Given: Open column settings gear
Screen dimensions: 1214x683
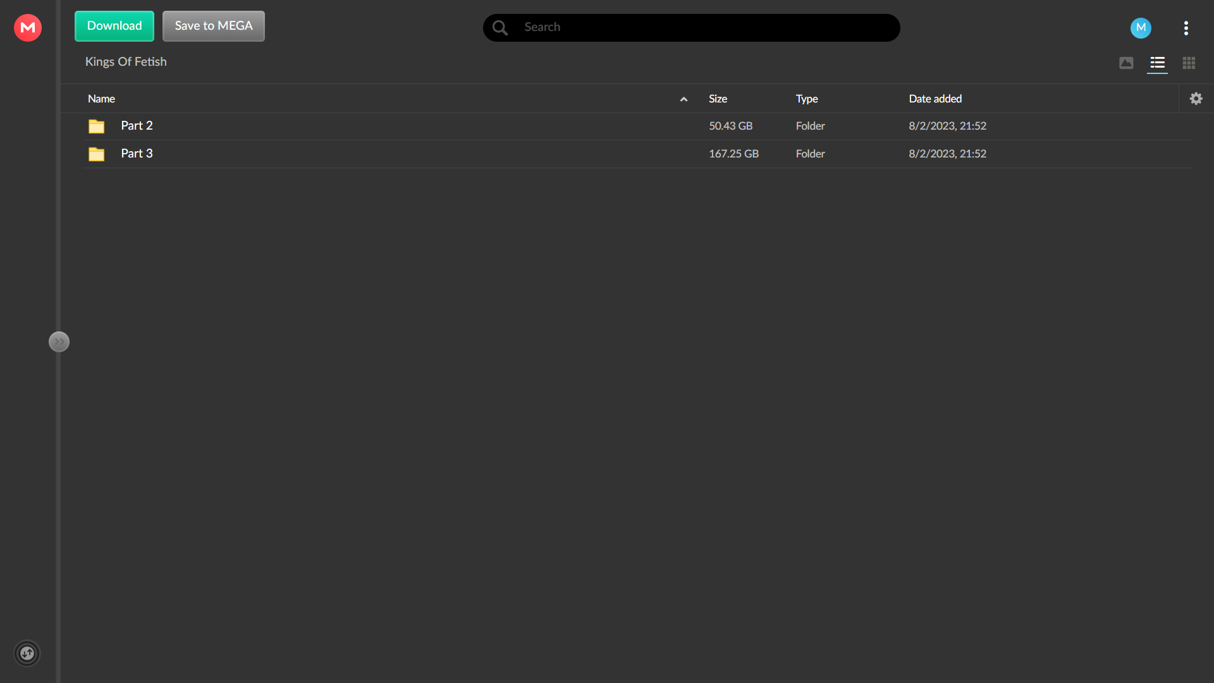Looking at the screenshot, I should (x=1196, y=99).
